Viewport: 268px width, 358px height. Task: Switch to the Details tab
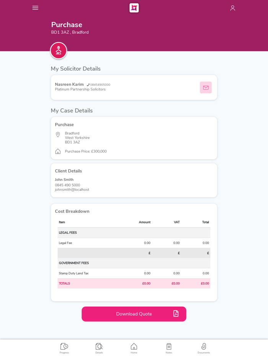(99, 348)
